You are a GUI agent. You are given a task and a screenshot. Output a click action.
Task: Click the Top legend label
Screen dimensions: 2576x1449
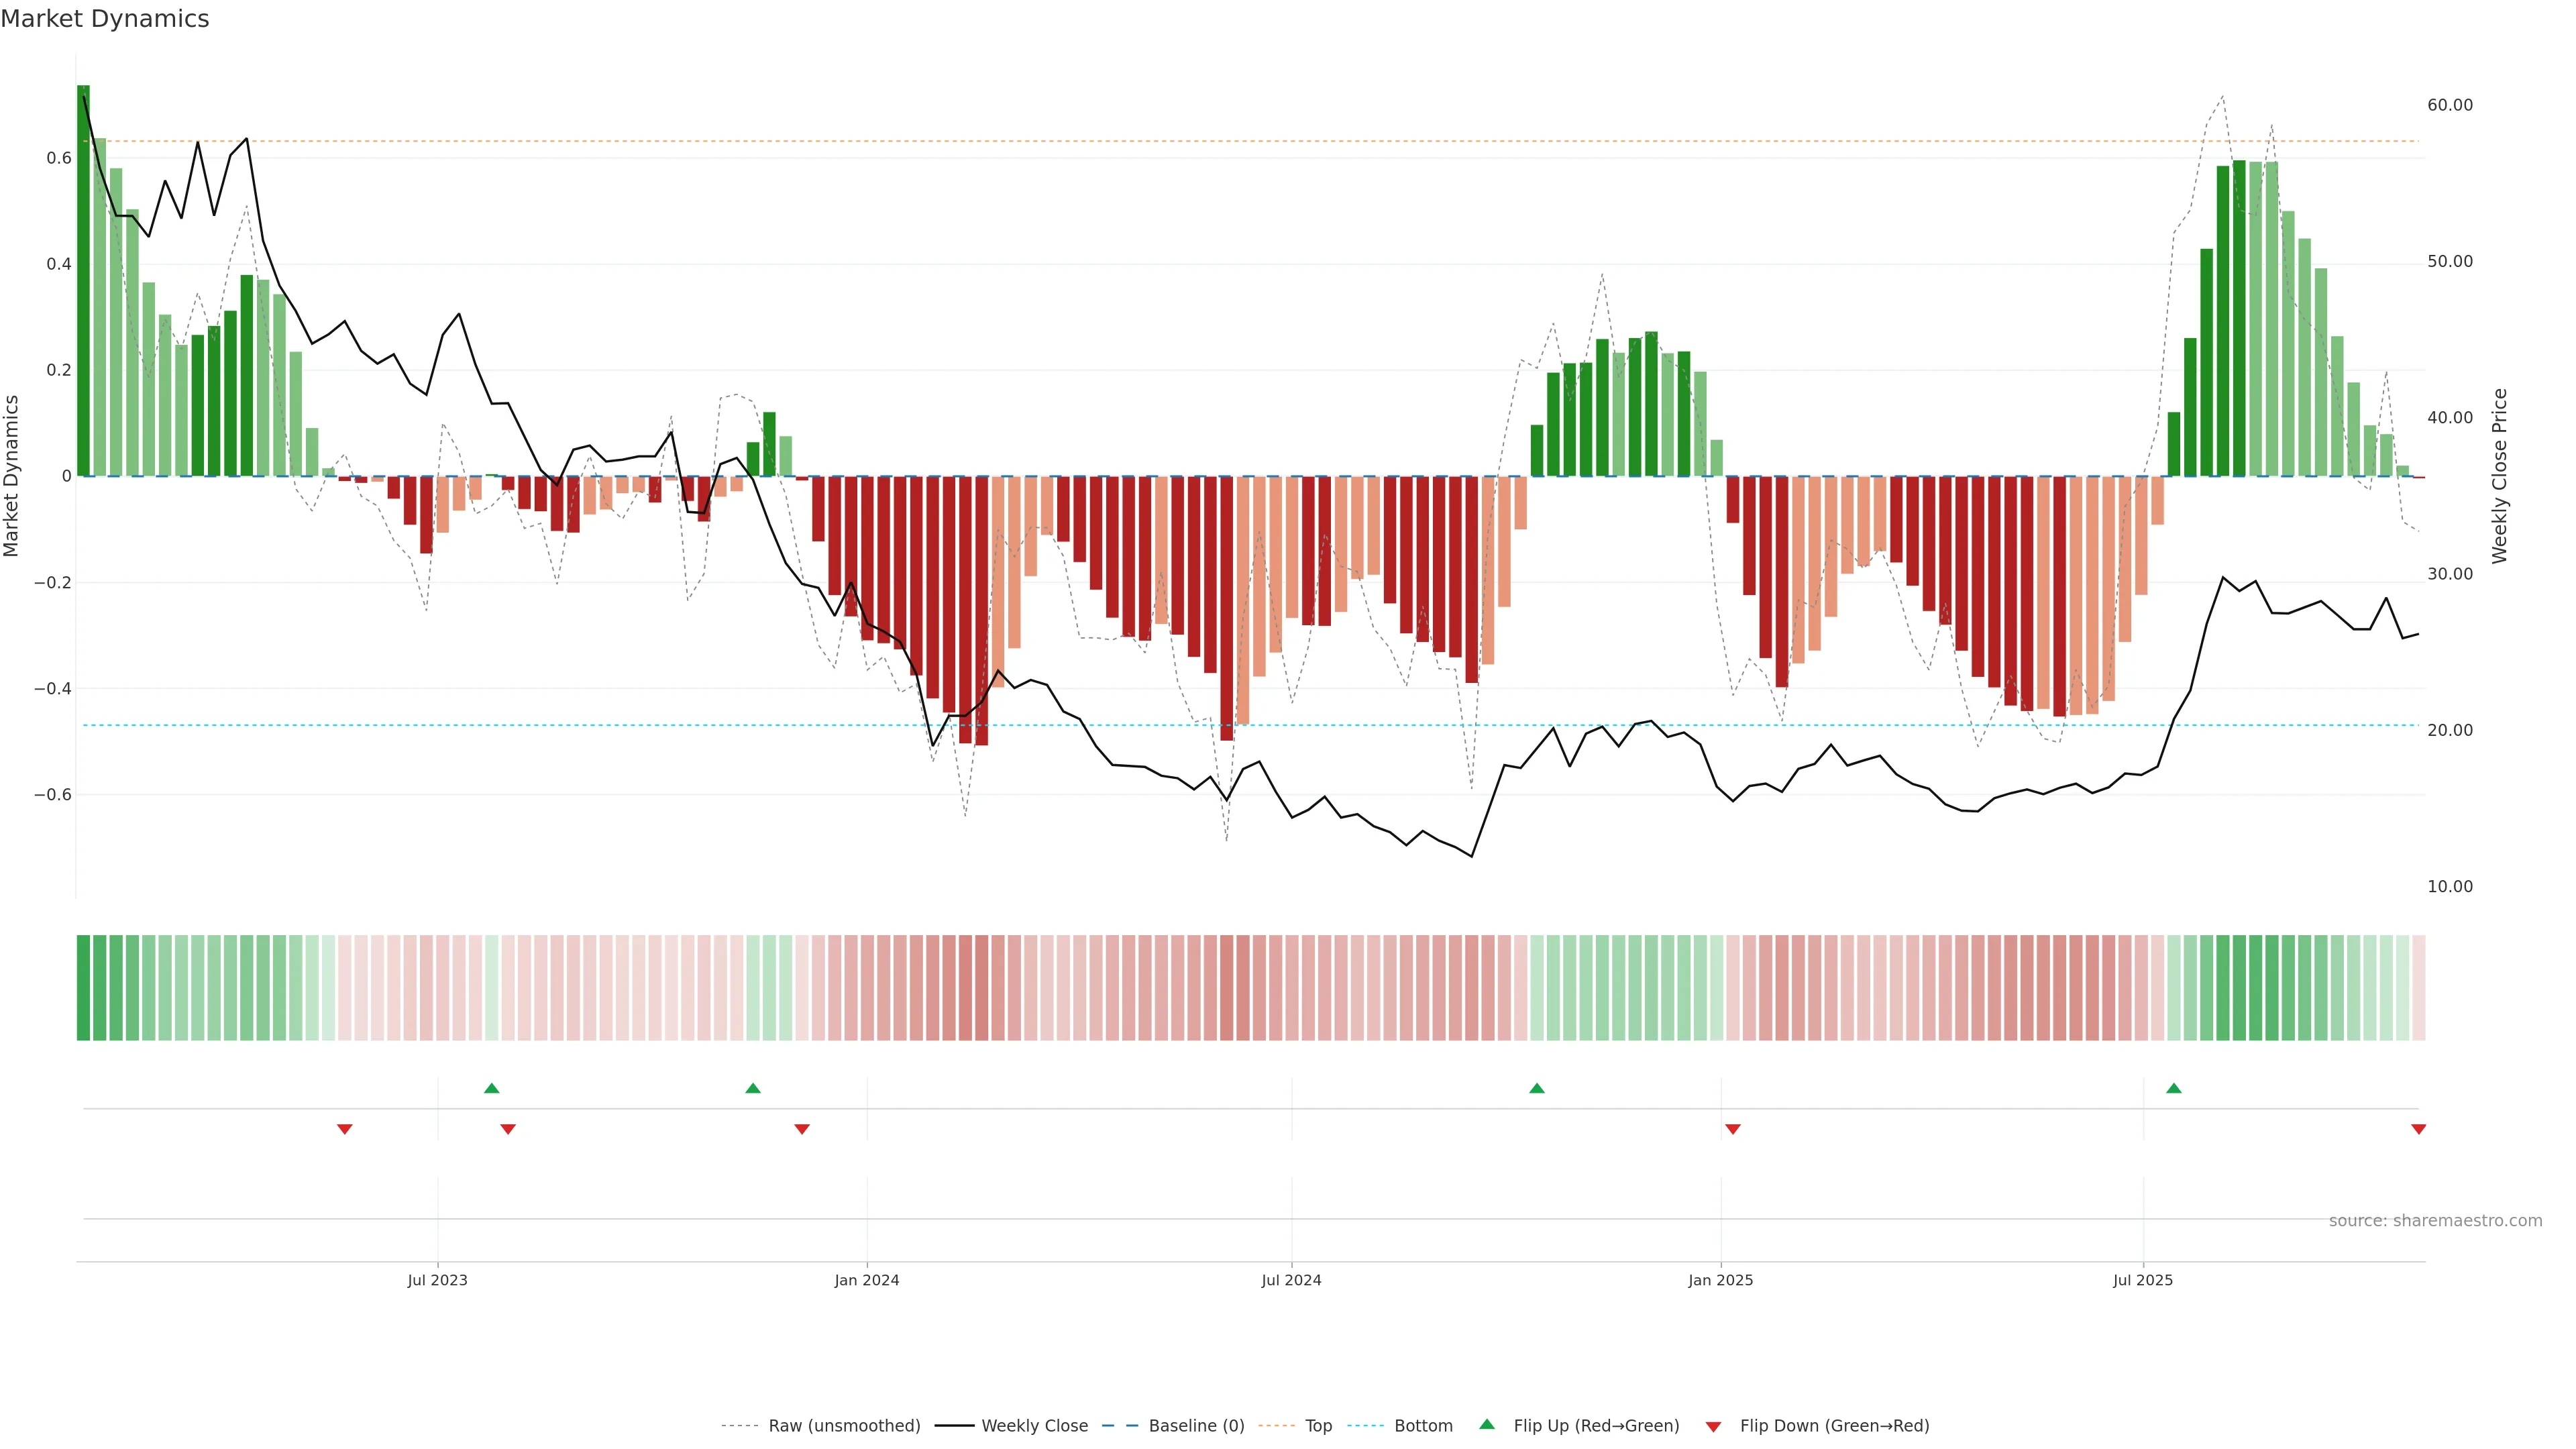[x=1318, y=1425]
